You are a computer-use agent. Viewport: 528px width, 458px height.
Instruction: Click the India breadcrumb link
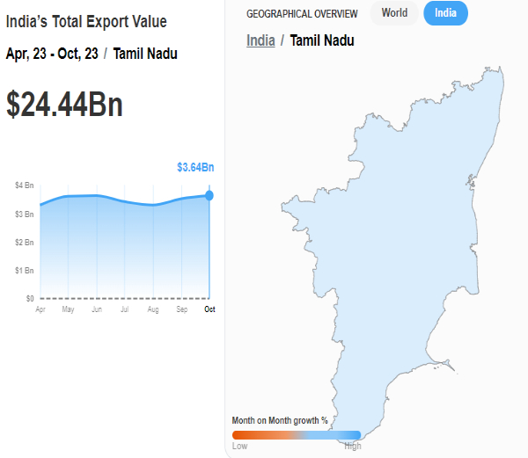click(x=260, y=40)
